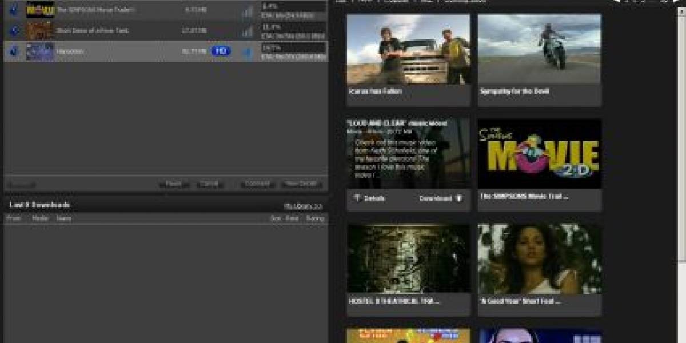Open the "A Good Year" Short Feat thumbnail
The image size is (686, 343).
[540, 258]
